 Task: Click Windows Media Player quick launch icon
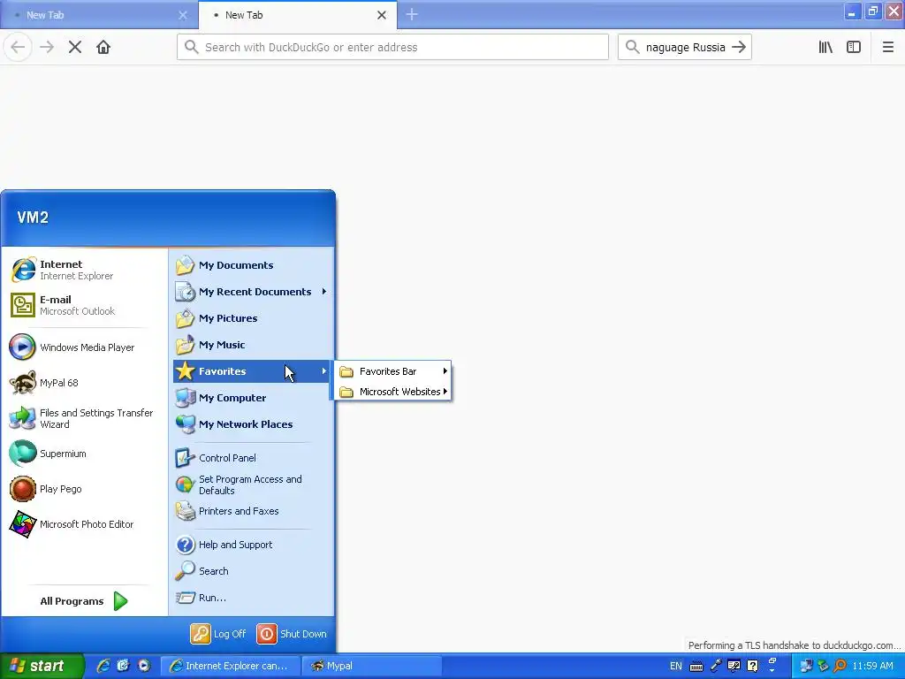tap(144, 666)
